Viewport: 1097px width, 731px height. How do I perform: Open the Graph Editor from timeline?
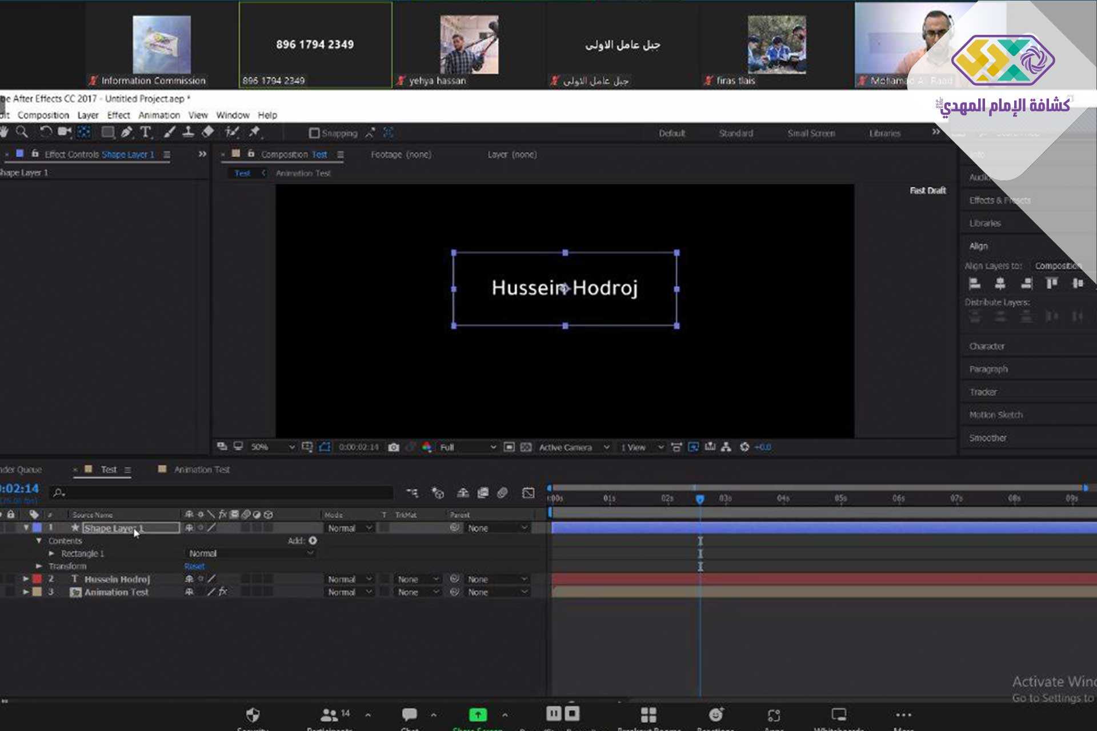pos(529,492)
